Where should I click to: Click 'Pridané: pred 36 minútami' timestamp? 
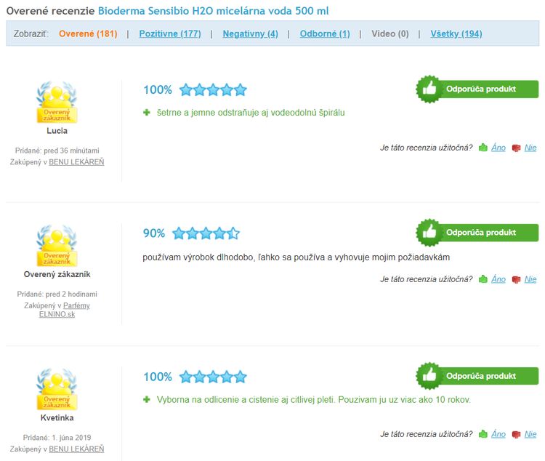point(57,151)
